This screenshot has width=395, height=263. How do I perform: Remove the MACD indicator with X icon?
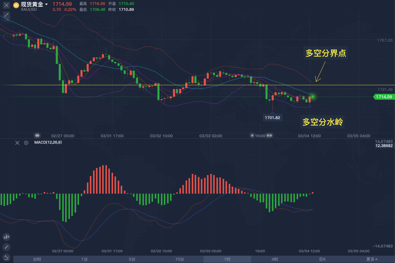click(17, 143)
